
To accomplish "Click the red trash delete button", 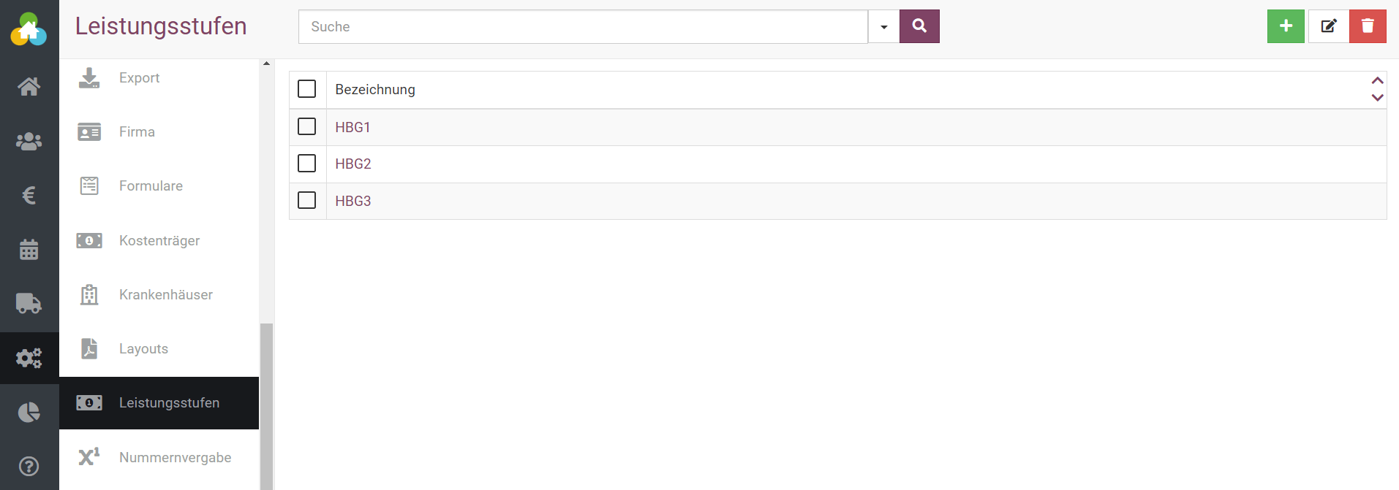I will pyautogui.click(x=1367, y=26).
